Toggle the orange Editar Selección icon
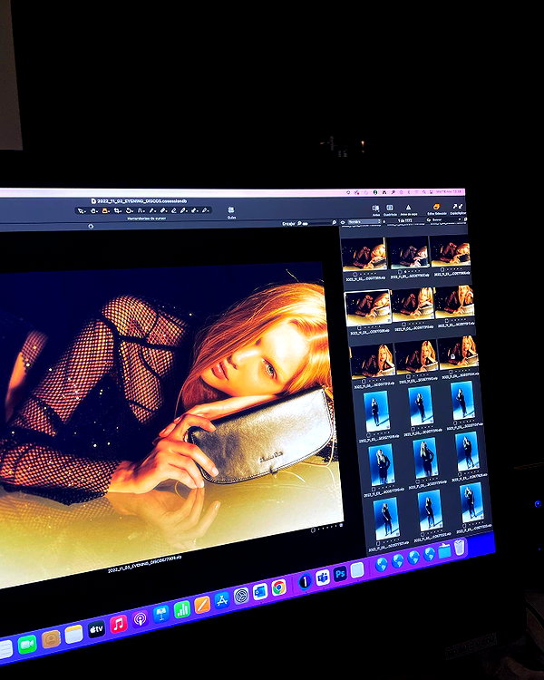Viewport: 544px width, 680px height. click(x=436, y=207)
